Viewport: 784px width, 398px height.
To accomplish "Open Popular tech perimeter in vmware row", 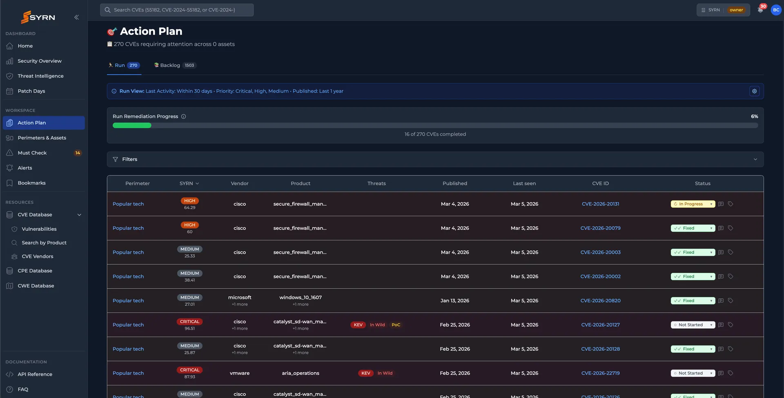I will point(128,373).
